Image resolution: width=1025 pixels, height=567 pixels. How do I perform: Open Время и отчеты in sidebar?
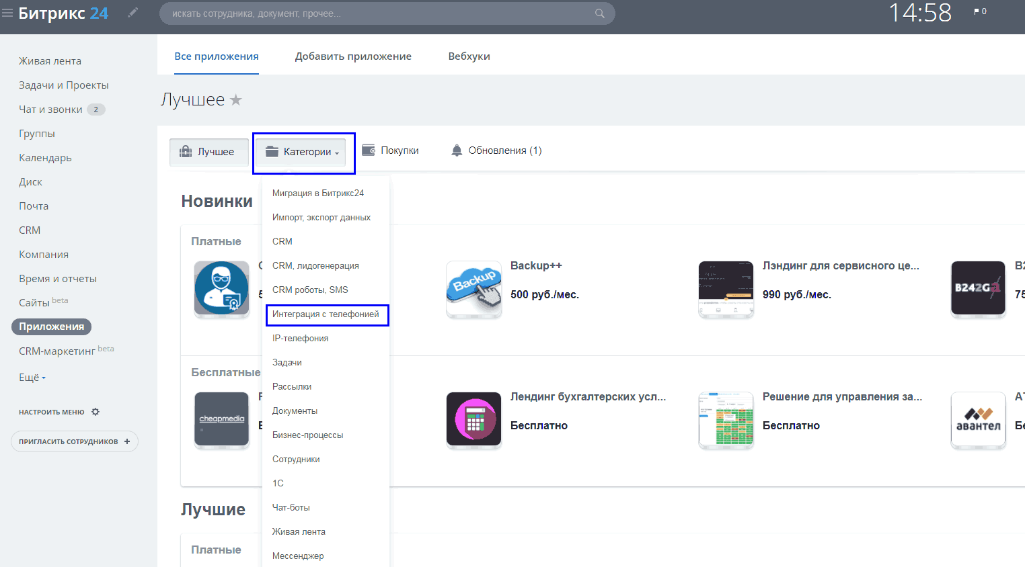58,278
